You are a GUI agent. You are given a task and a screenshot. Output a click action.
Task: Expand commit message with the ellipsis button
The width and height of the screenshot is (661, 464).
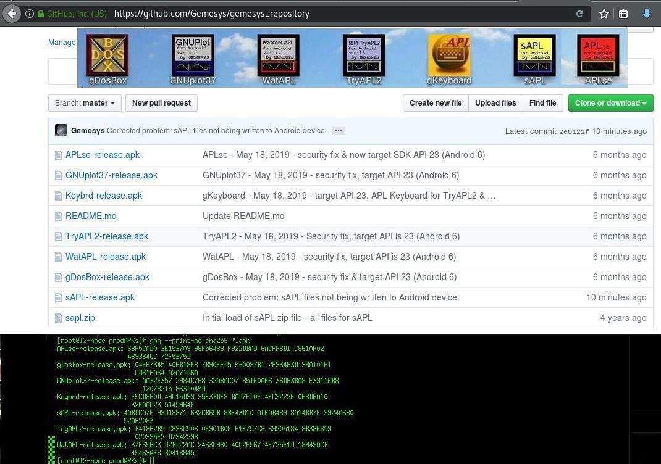(x=338, y=131)
